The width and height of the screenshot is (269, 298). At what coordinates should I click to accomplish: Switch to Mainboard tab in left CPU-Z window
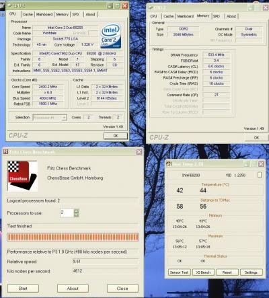44,14
